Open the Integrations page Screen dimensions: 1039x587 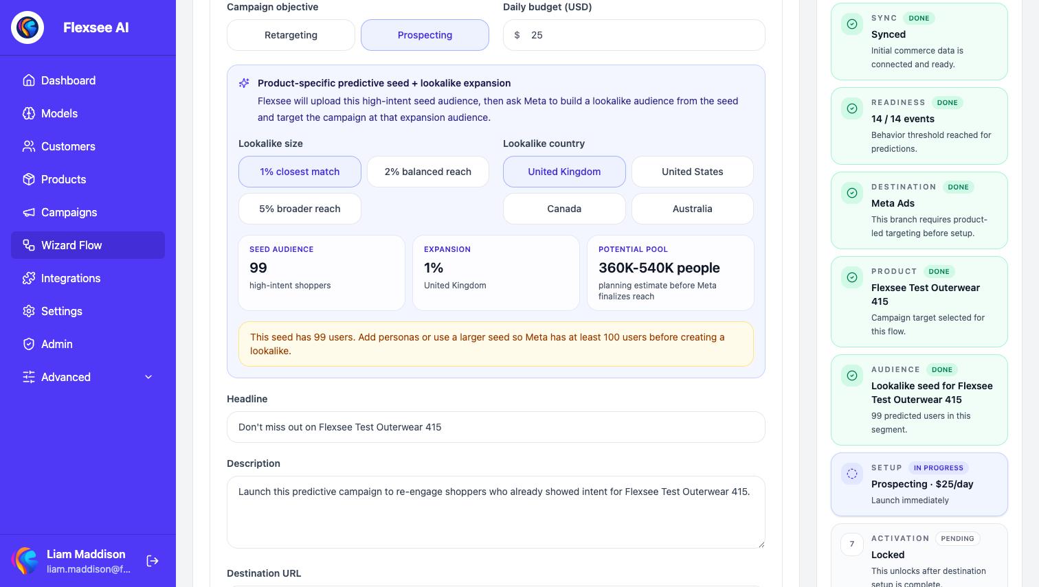click(x=88, y=278)
